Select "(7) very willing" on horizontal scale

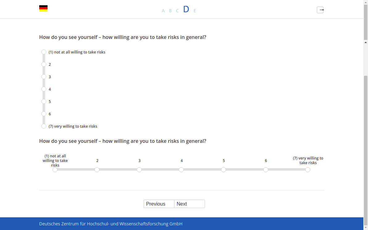pos(308,170)
